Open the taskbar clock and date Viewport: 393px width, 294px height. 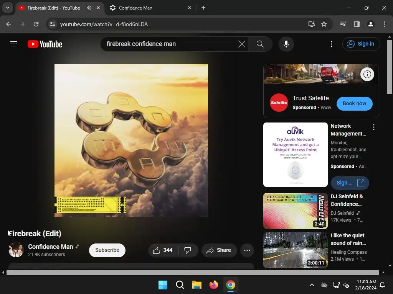pos(366,285)
